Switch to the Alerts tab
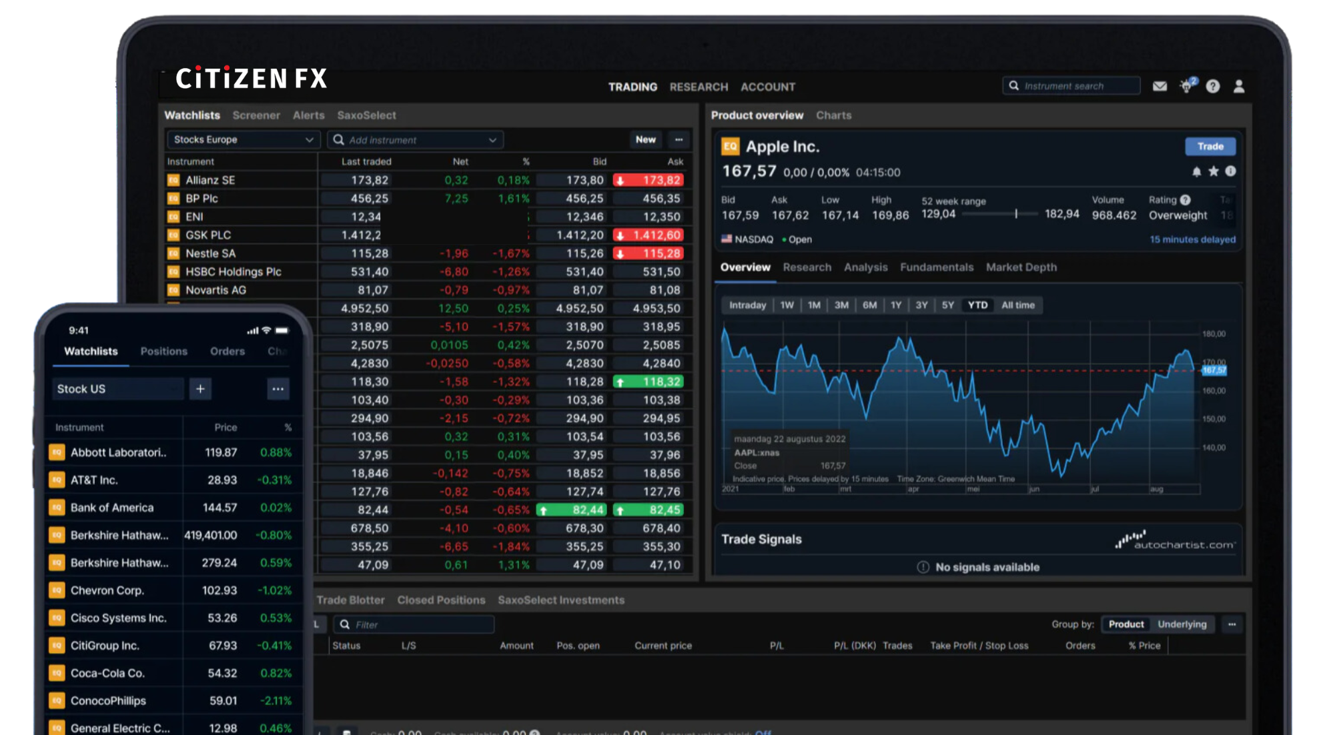Image resolution: width=1337 pixels, height=735 pixels. [x=309, y=115]
